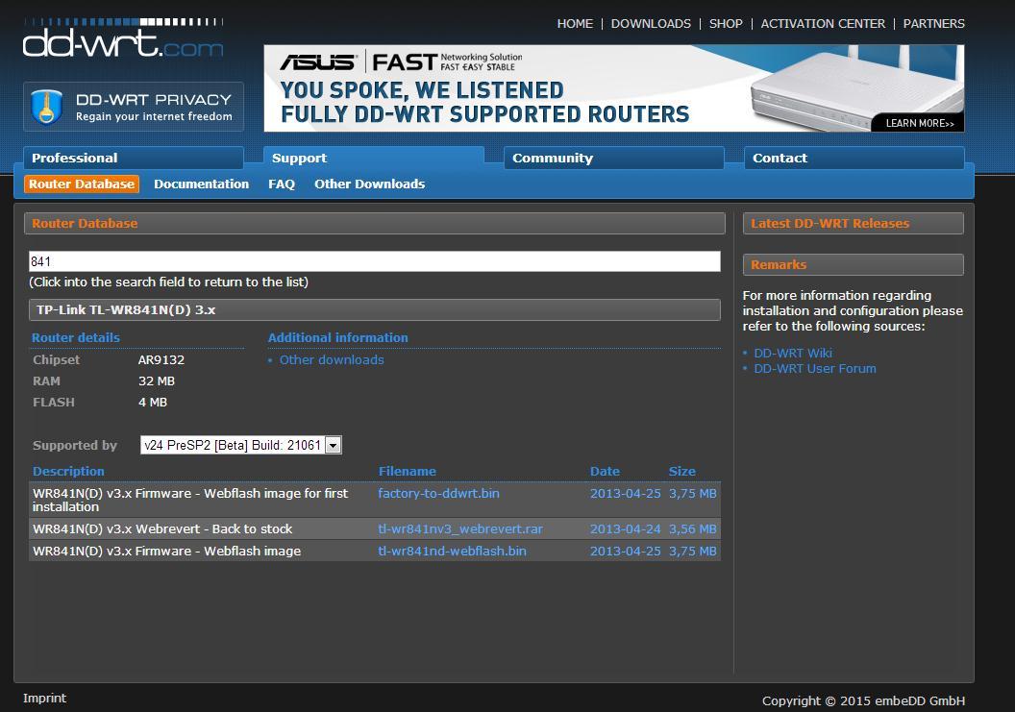Viewport: 1015px width, 712px height.
Task: Open Documentation submenu item
Action: (201, 184)
